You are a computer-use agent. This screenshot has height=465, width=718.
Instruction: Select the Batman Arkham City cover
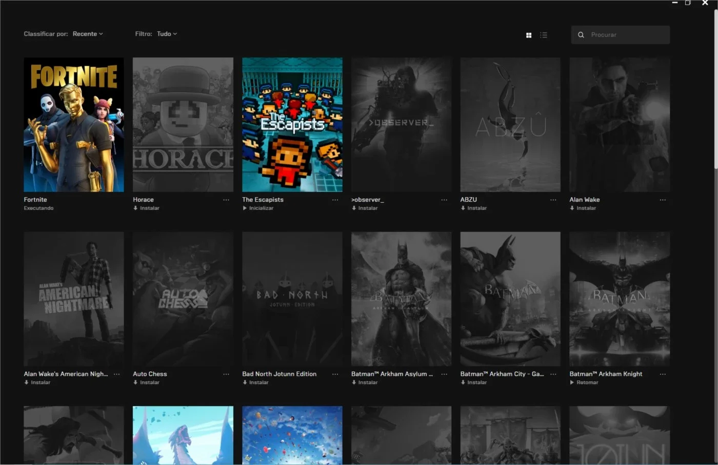[510, 299]
